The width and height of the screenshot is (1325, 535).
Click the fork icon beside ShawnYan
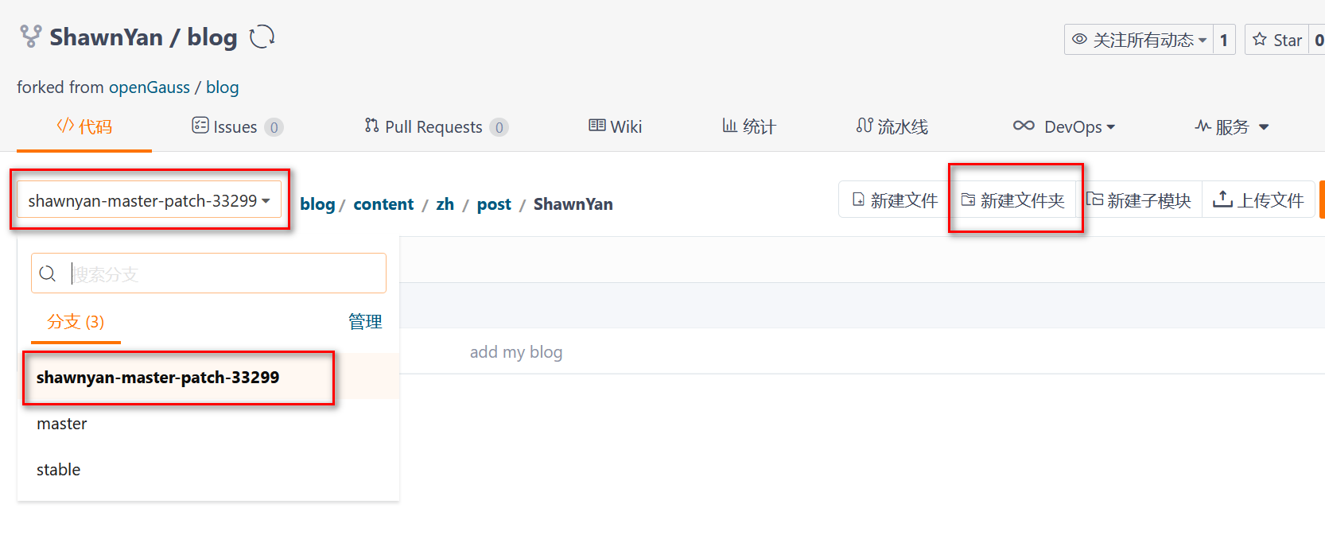30,37
